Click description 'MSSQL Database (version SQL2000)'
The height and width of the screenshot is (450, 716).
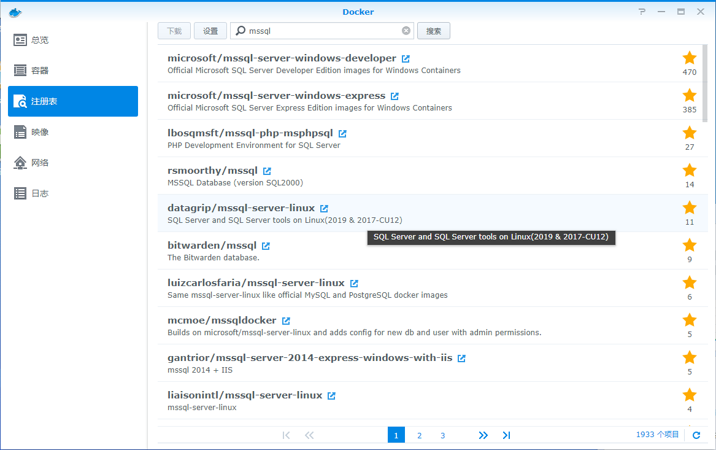coord(235,183)
